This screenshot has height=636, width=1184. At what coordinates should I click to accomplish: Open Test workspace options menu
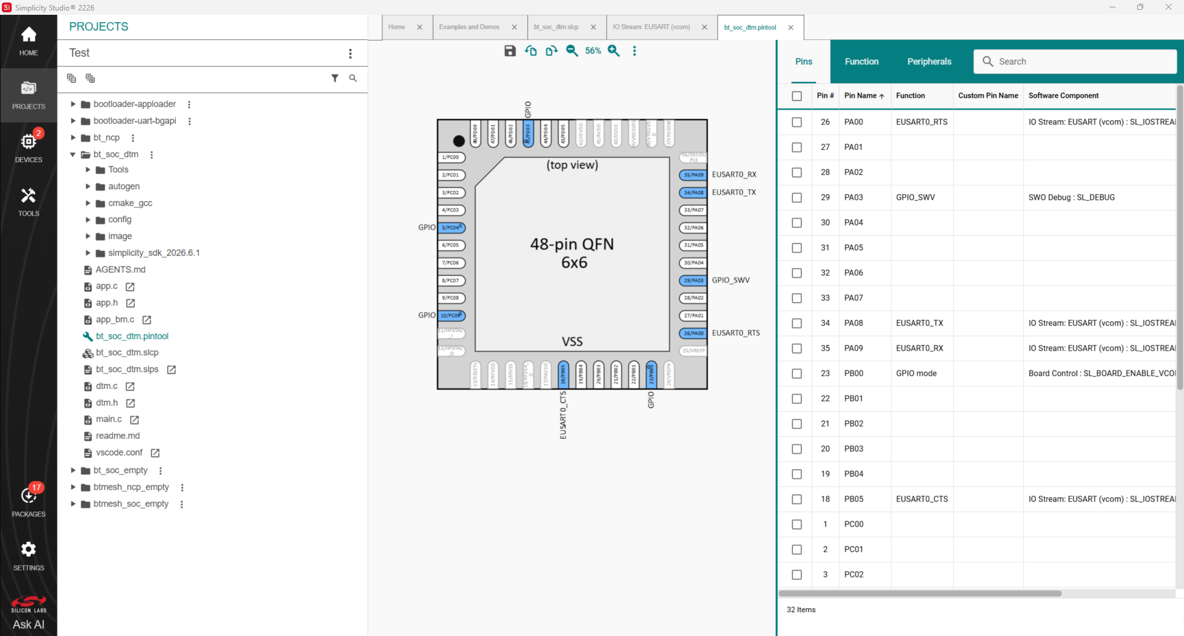point(350,54)
